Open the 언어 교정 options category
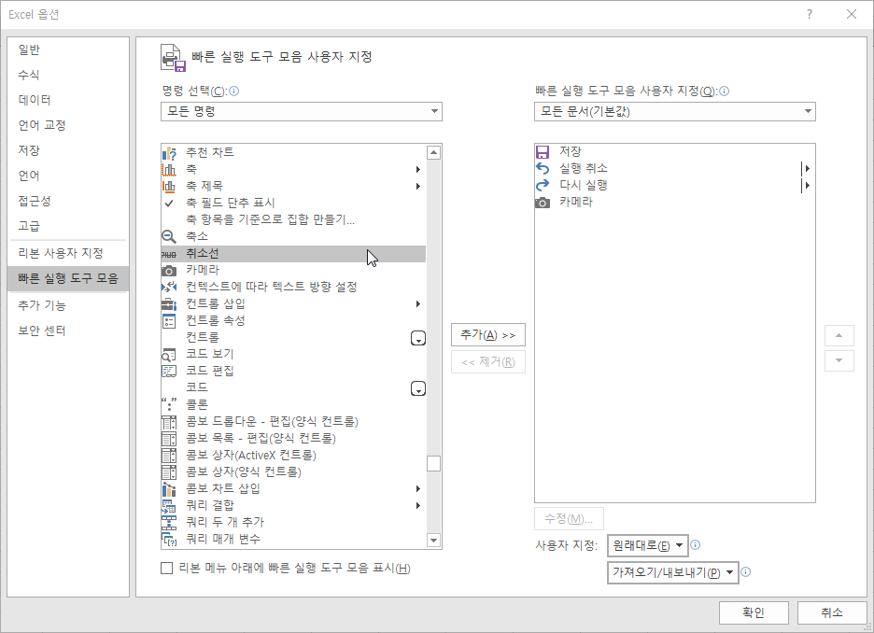The width and height of the screenshot is (874, 633). (x=68, y=125)
